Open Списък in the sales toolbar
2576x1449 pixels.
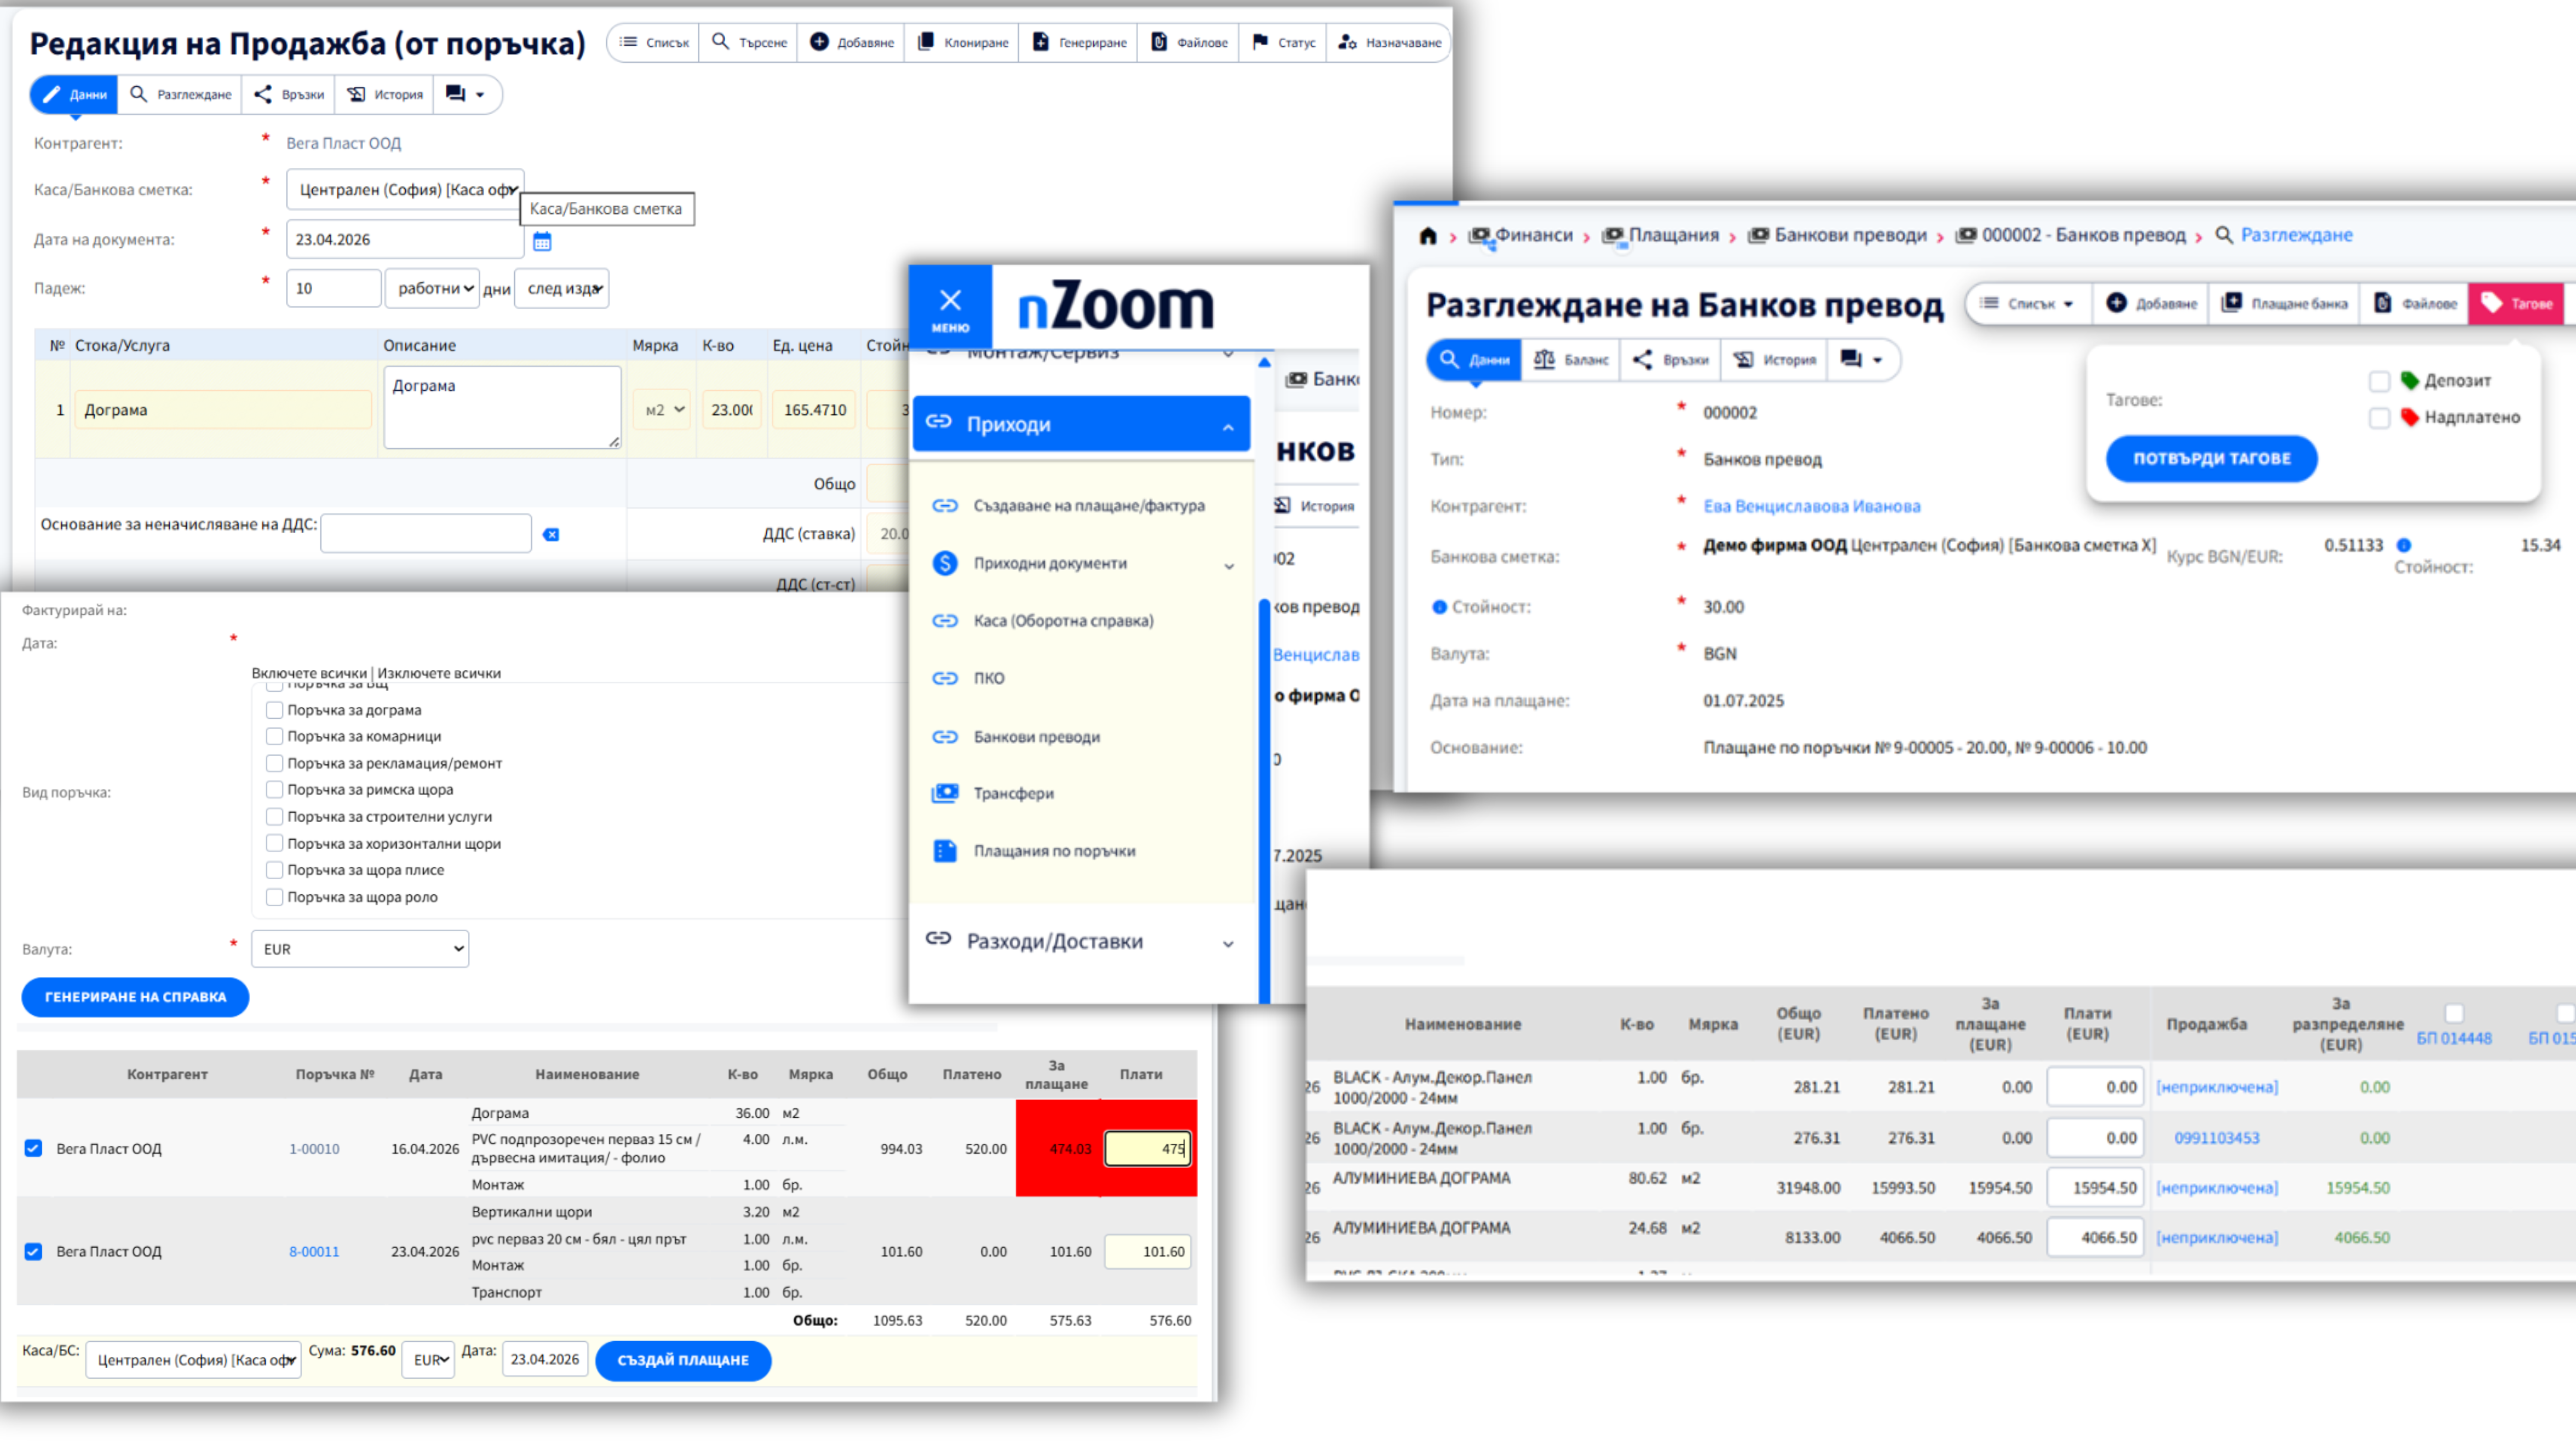[x=654, y=42]
